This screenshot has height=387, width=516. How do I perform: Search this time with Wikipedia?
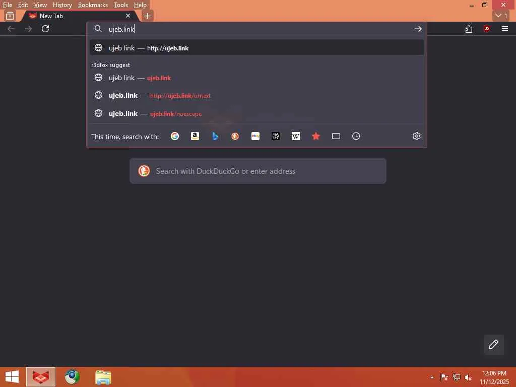295,136
